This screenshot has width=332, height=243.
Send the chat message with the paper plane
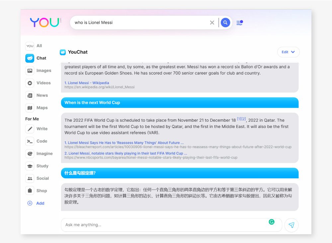click(291, 225)
